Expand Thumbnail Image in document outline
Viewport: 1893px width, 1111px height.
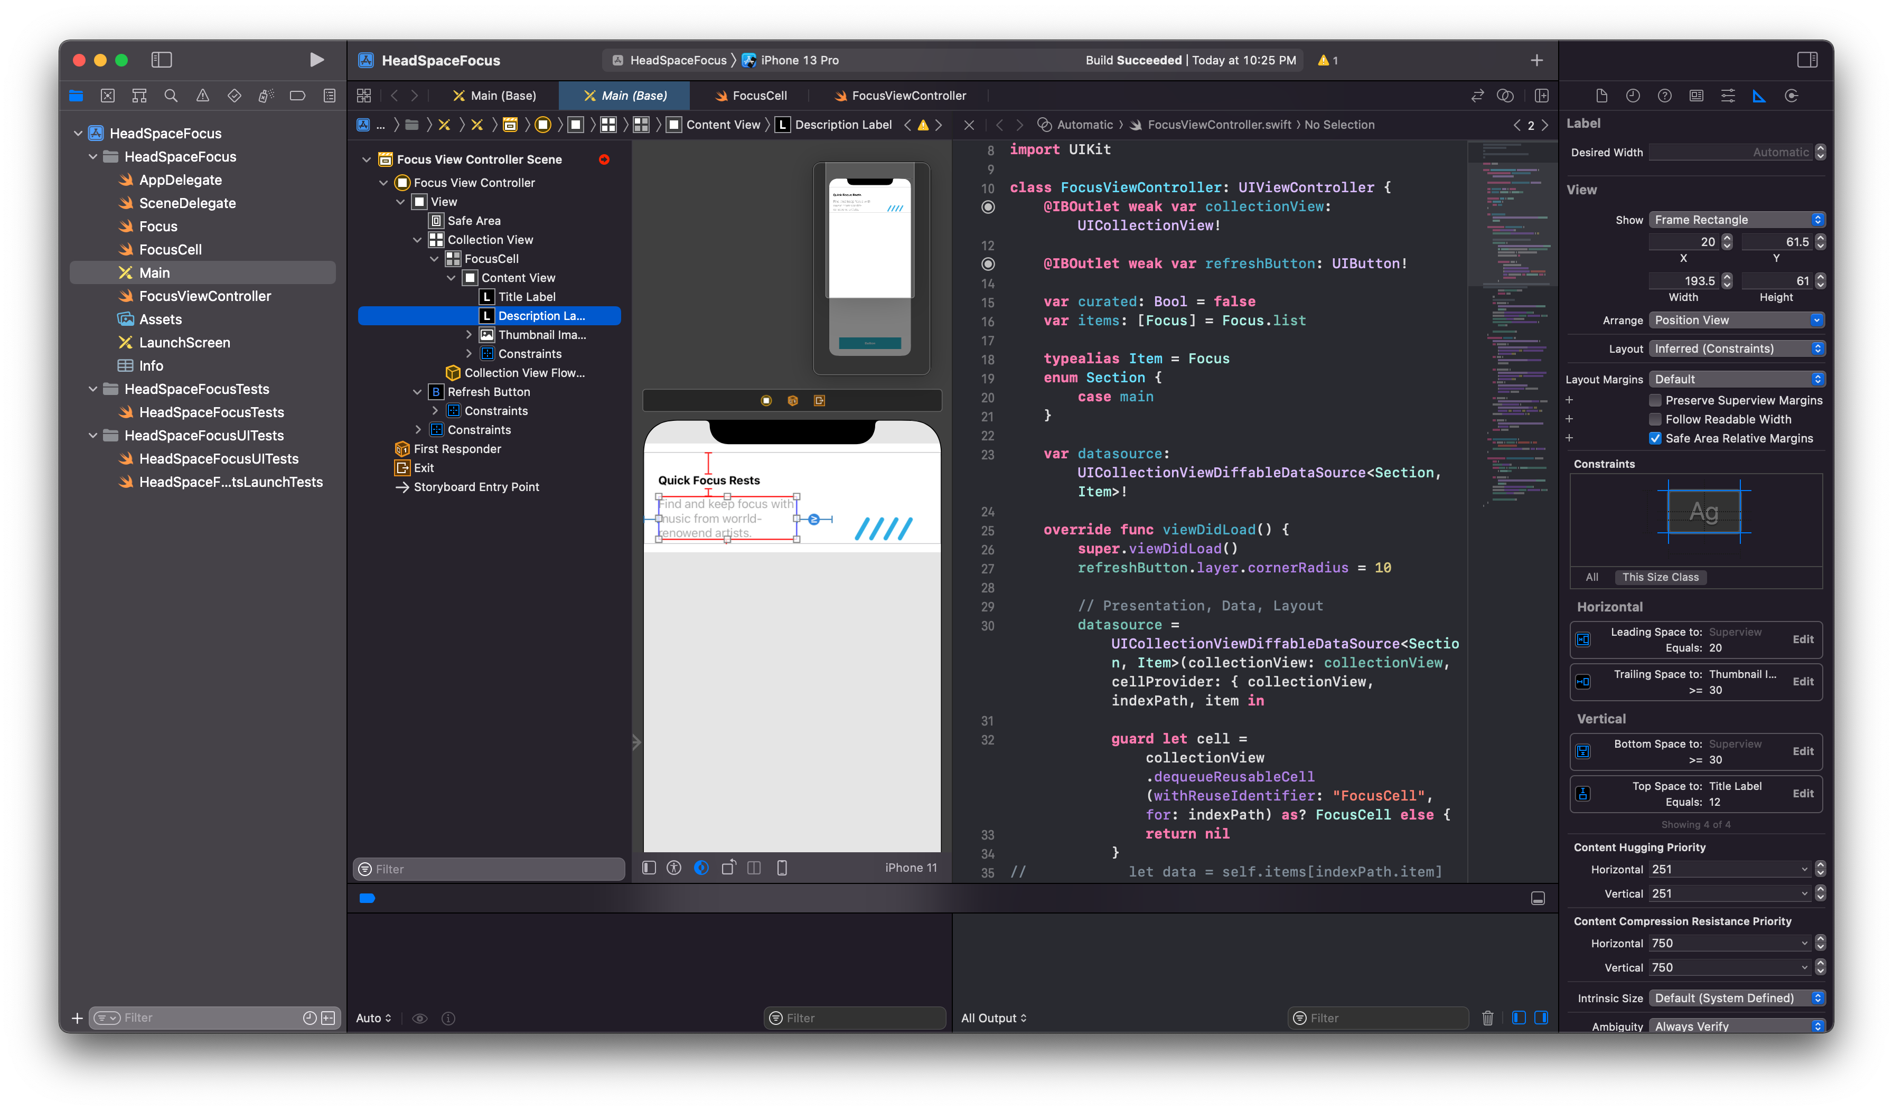click(x=468, y=335)
